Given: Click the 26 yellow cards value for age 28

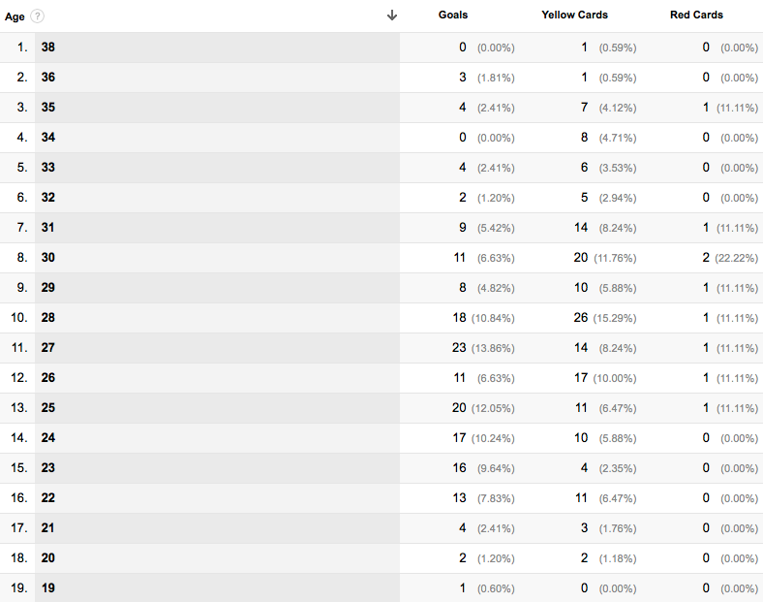Looking at the screenshot, I should tap(581, 318).
